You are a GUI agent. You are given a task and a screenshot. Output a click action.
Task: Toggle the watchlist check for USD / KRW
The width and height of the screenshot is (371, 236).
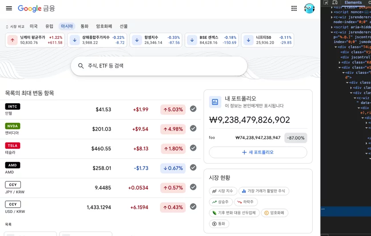pos(193,207)
